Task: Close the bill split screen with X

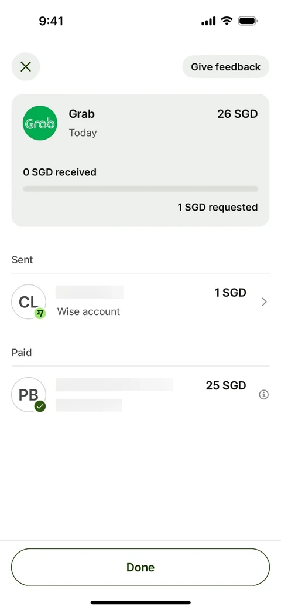Action: pos(26,67)
